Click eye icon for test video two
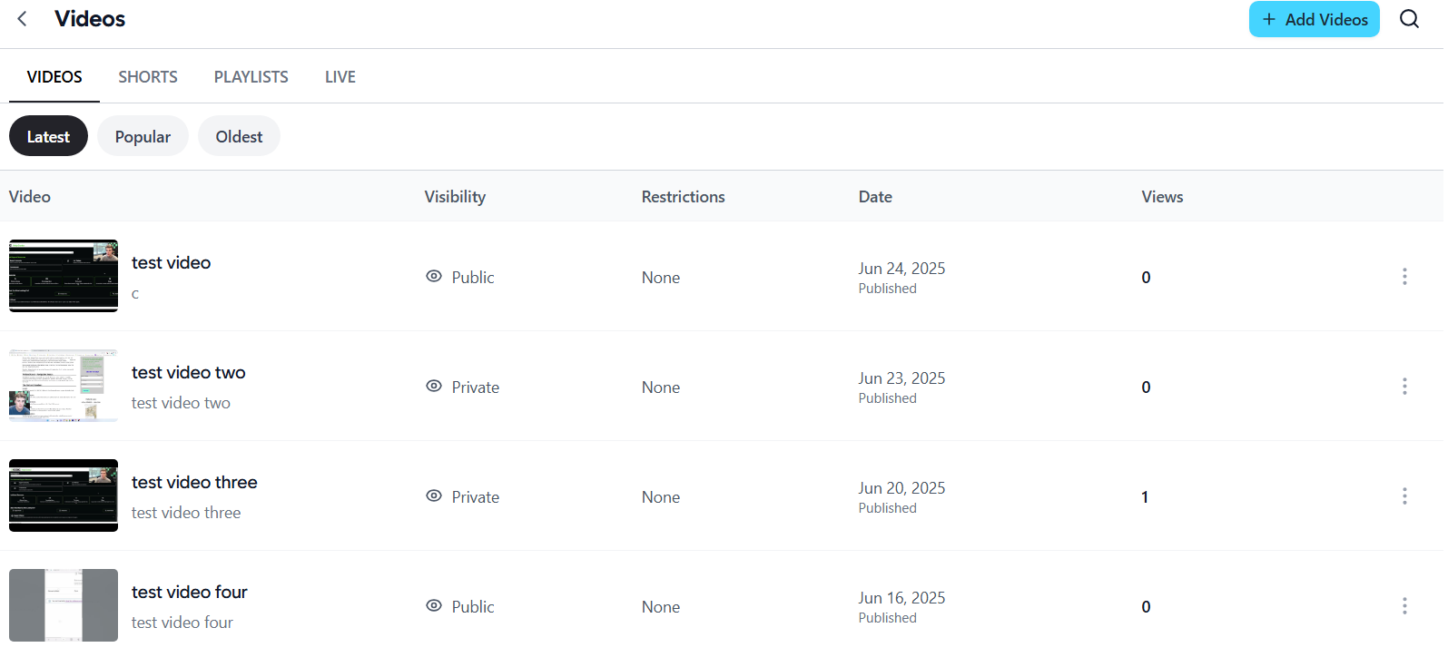The image size is (1448, 667). point(434,387)
